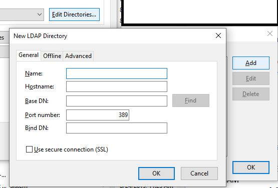Focus the Base DN text box
This screenshot has width=278, height=188.
coord(117,101)
